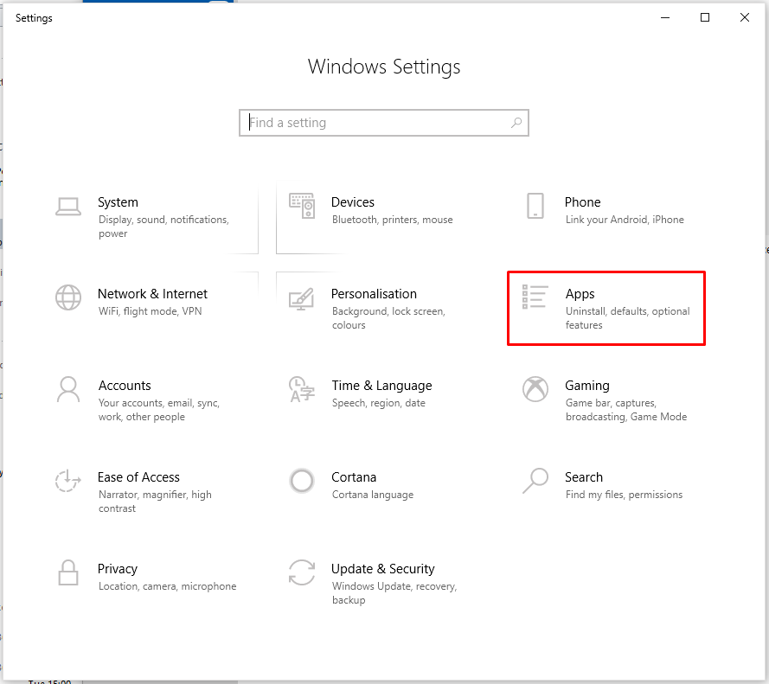Click "Location, camera, microphone" description
This screenshot has width=769, height=684.
[x=167, y=586]
